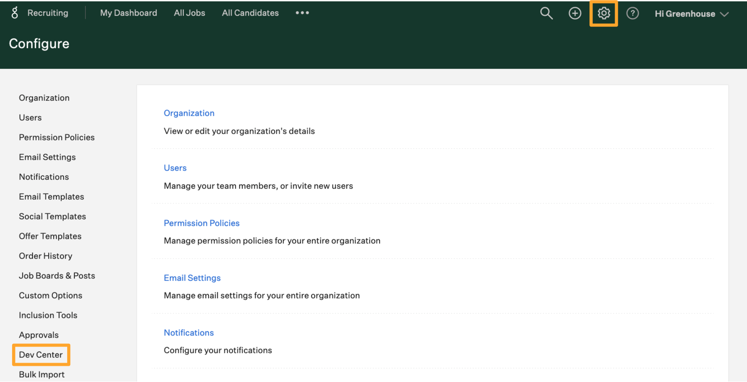Viewport: 747px width, 382px height.
Task: Choose Inclusion Tools in the sidebar
Action: click(48, 315)
